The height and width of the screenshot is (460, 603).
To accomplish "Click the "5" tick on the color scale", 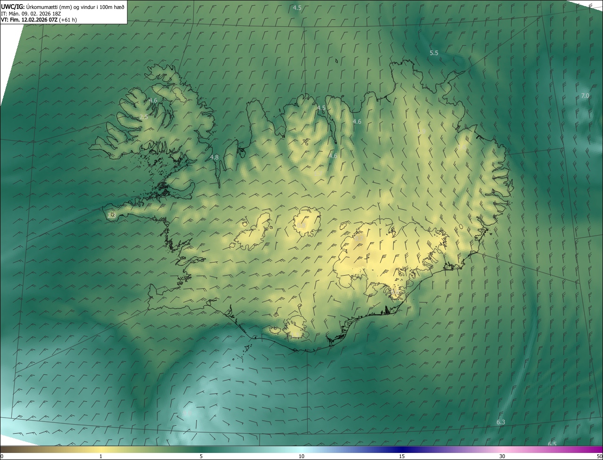I will (x=201, y=456).
